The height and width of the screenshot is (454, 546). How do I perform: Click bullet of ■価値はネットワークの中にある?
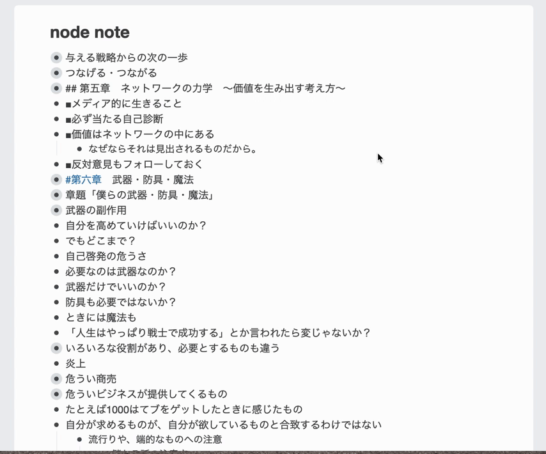pyautogui.click(x=56, y=134)
